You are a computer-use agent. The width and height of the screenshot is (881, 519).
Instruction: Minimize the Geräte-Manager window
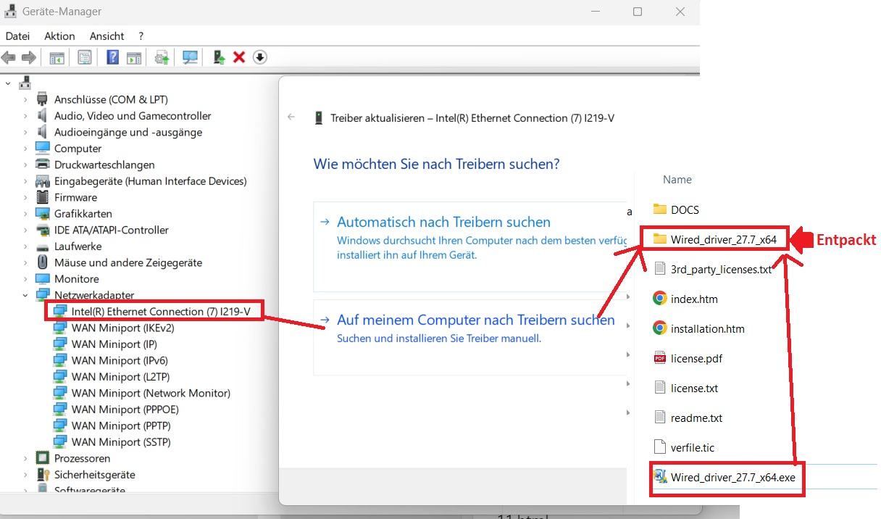coord(596,12)
